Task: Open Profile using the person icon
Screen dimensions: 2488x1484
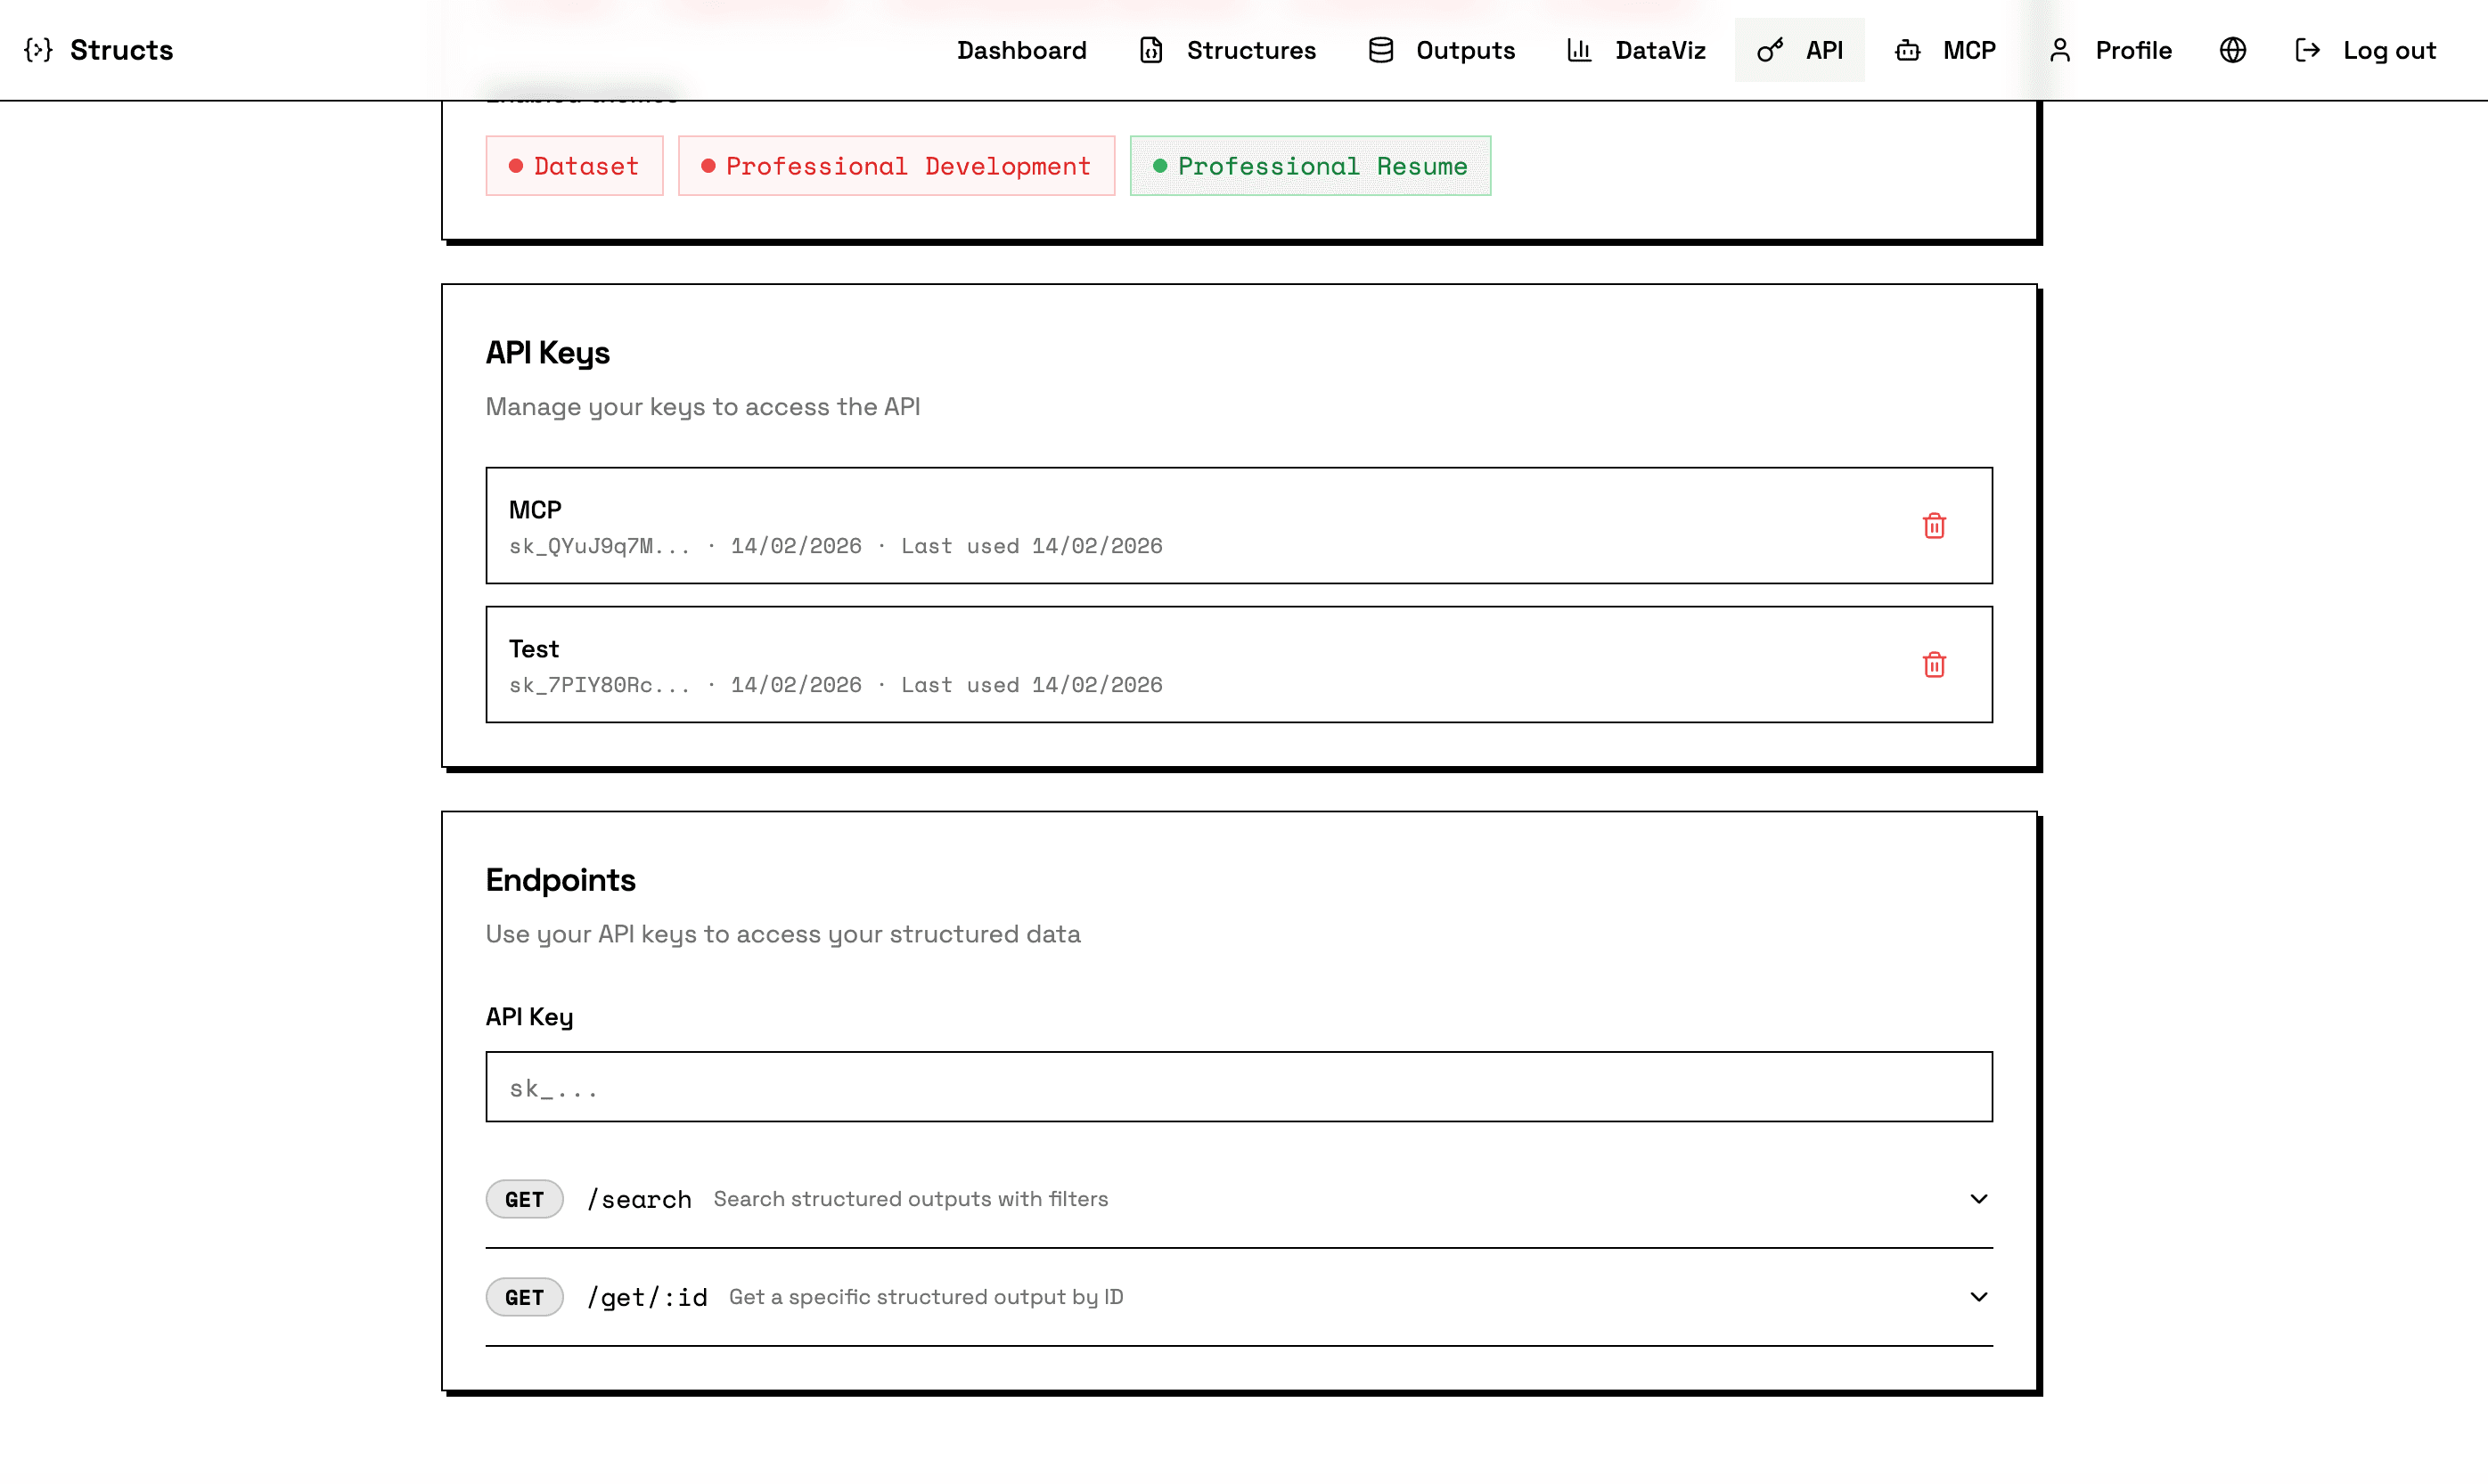Action: tap(2061, 49)
